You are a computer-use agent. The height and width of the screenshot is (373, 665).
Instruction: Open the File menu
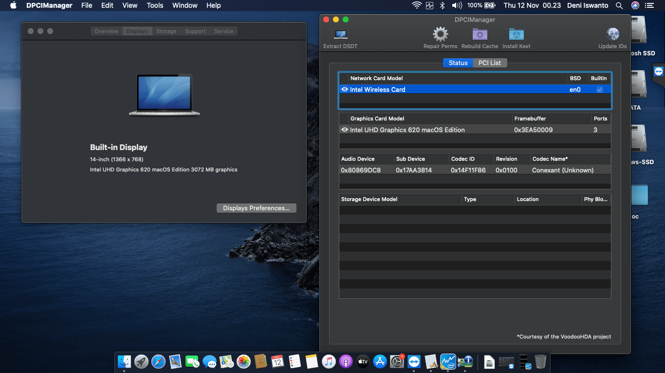pyautogui.click(x=87, y=5)
